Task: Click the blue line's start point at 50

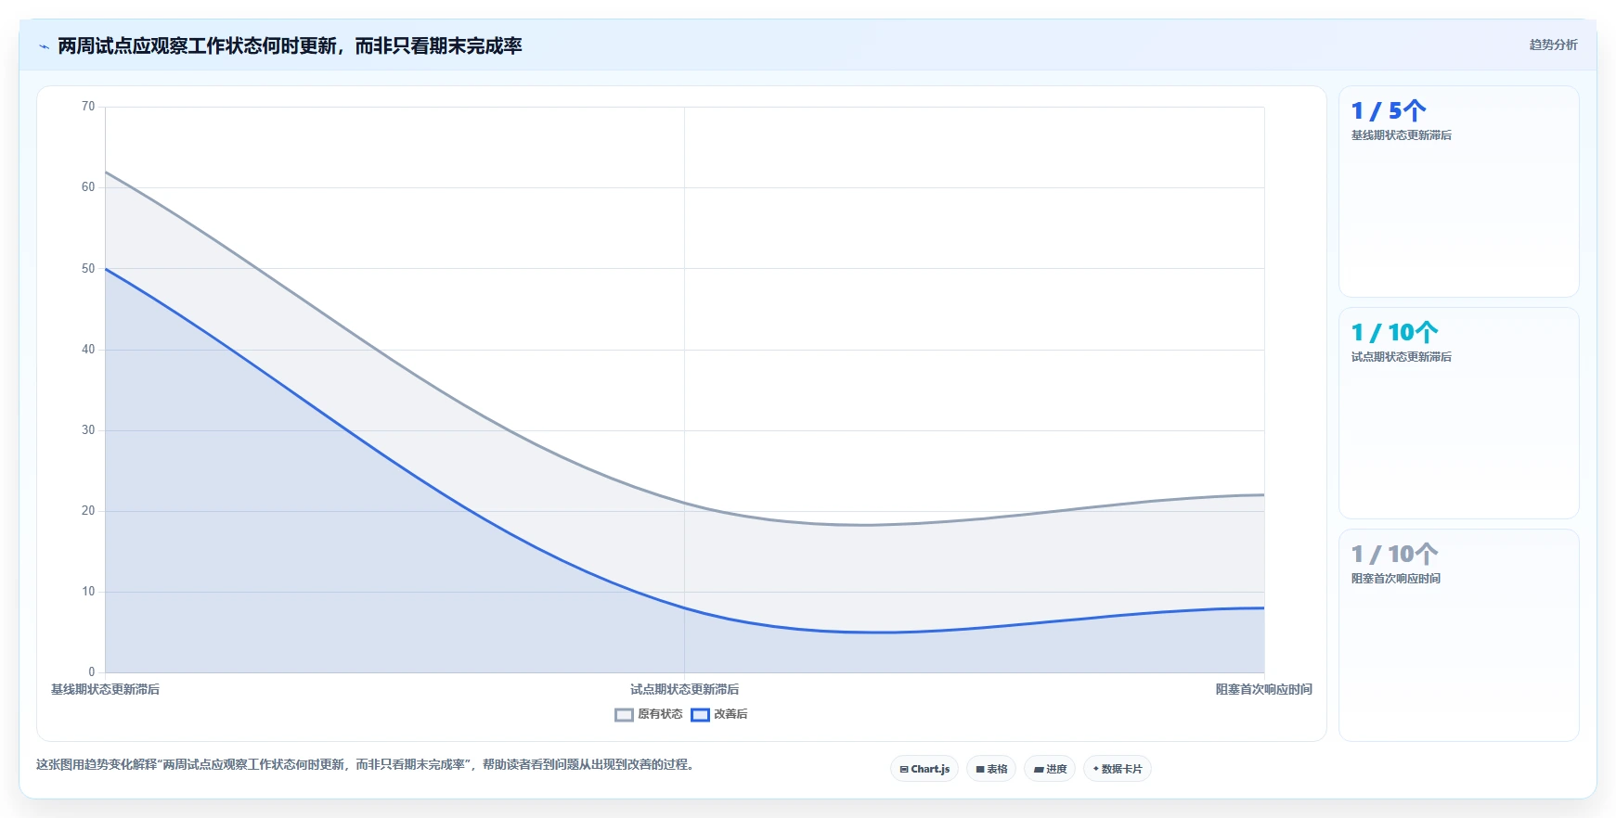Action: 106,269
